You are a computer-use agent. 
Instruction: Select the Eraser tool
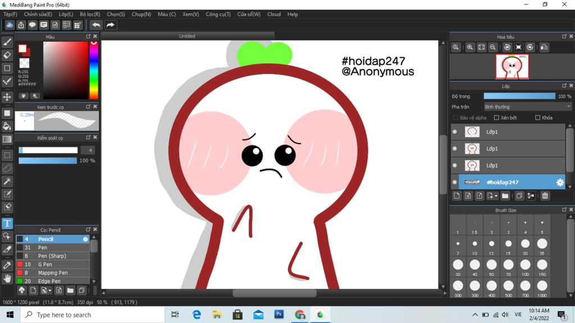pyautogui.click(x=7, y=55)
